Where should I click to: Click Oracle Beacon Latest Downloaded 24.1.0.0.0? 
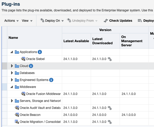(99, 115)
